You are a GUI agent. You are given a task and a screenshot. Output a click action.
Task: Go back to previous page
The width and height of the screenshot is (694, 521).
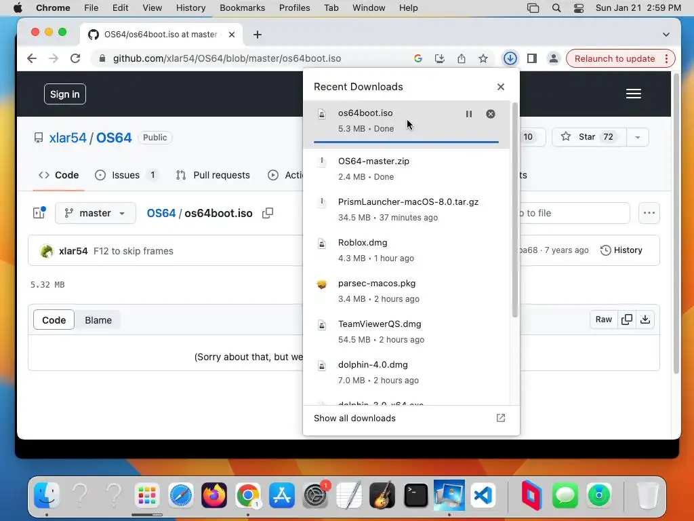(32, 58)
